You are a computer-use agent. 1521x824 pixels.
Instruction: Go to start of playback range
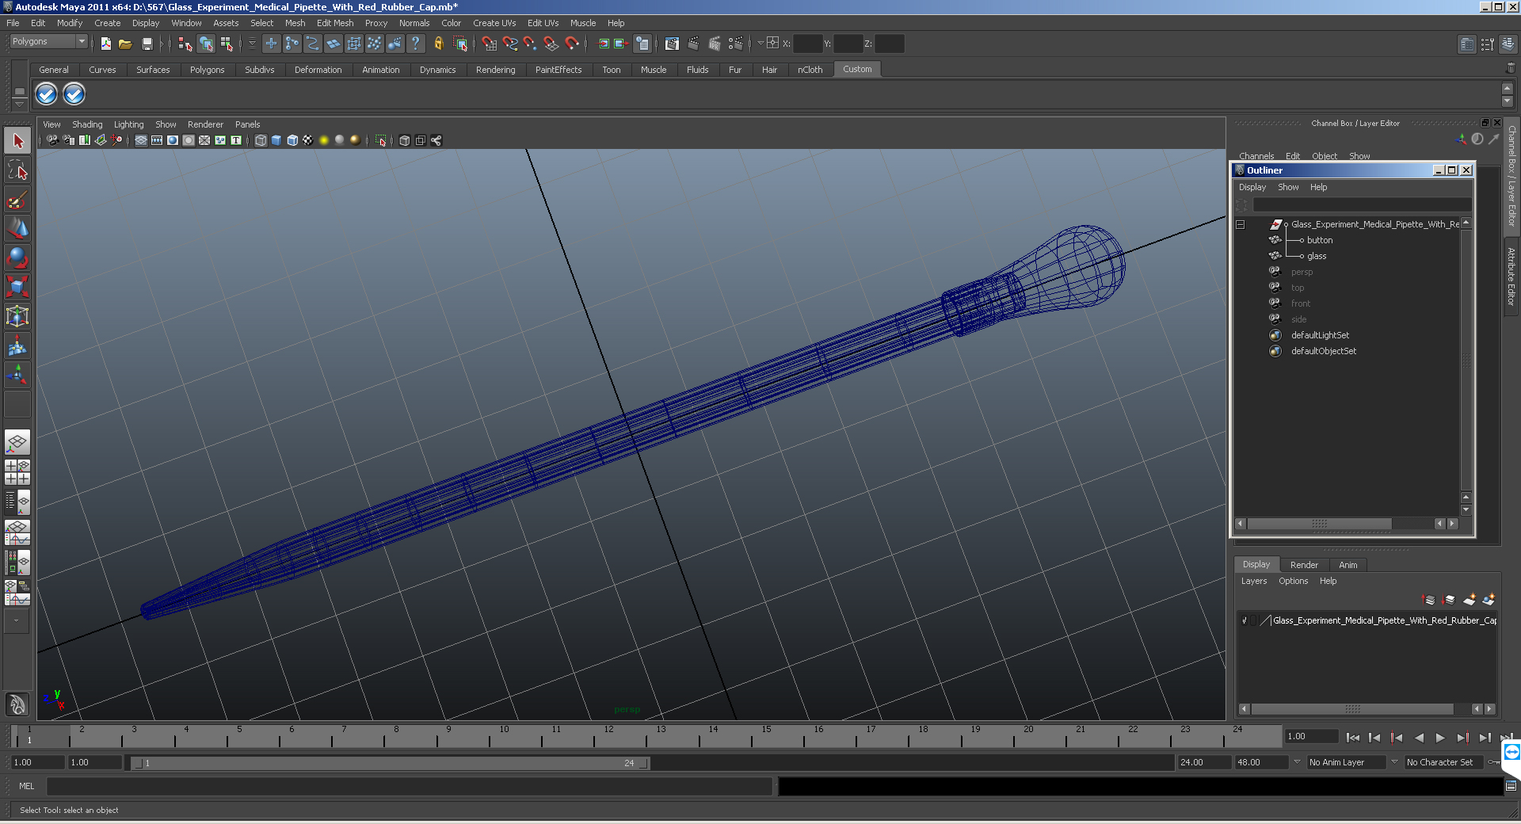[x=1353, y=738]
